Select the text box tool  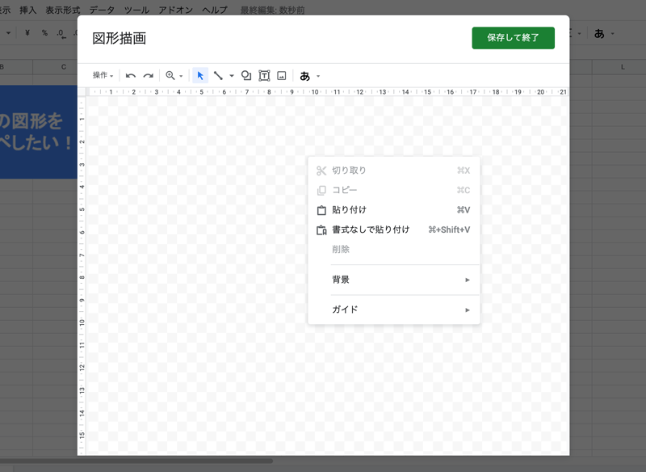coord(264,75)
